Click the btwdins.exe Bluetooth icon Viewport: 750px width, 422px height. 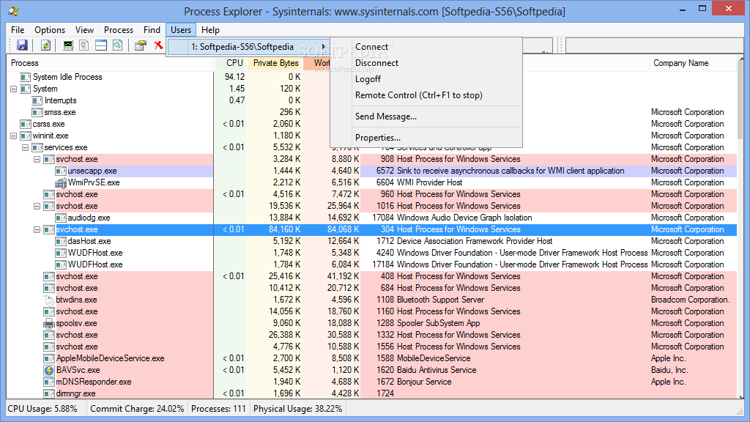pyautogui.click(x=49, y=300)
